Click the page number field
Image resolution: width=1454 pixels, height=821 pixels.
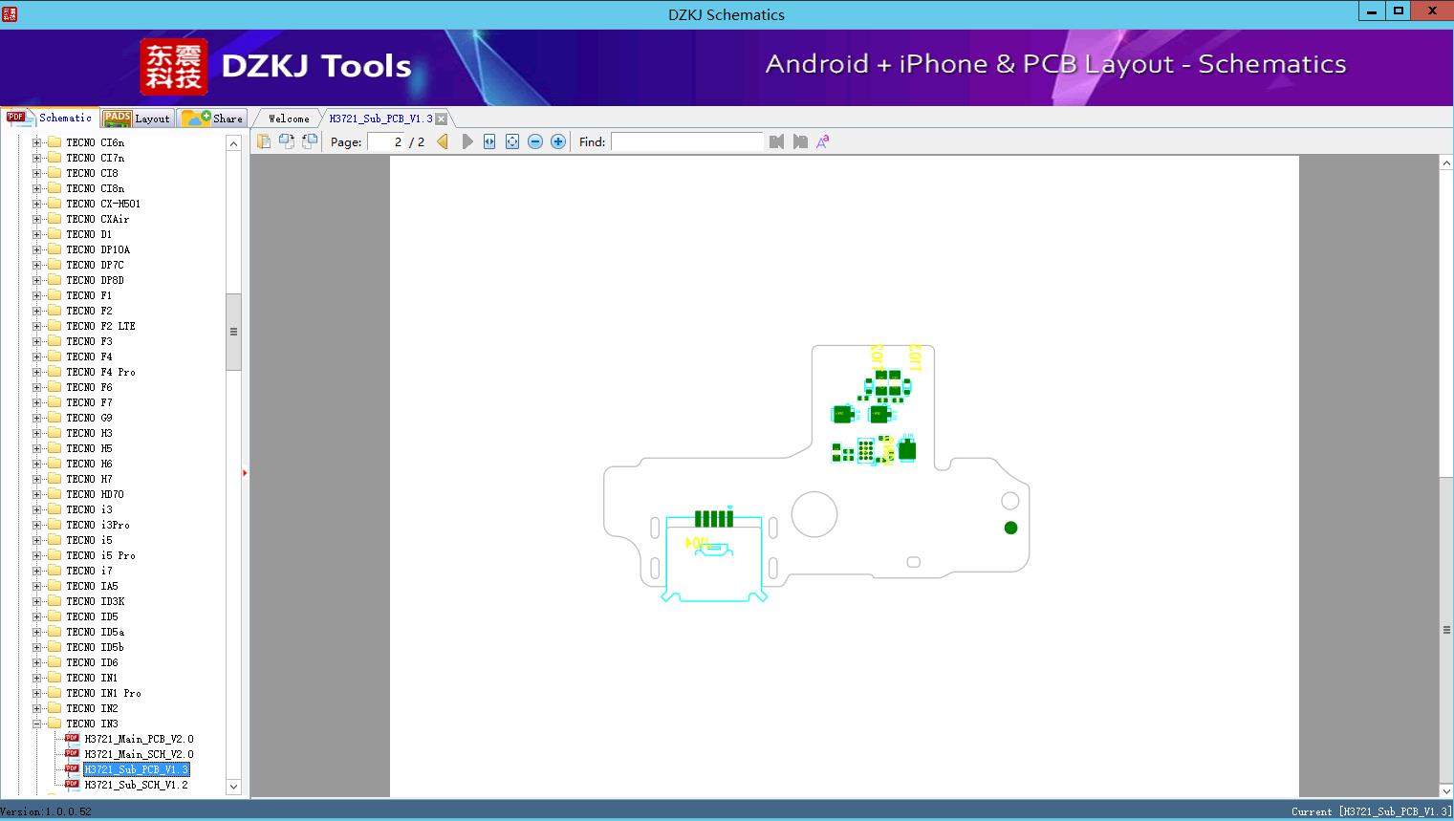(x=386, y=141)
